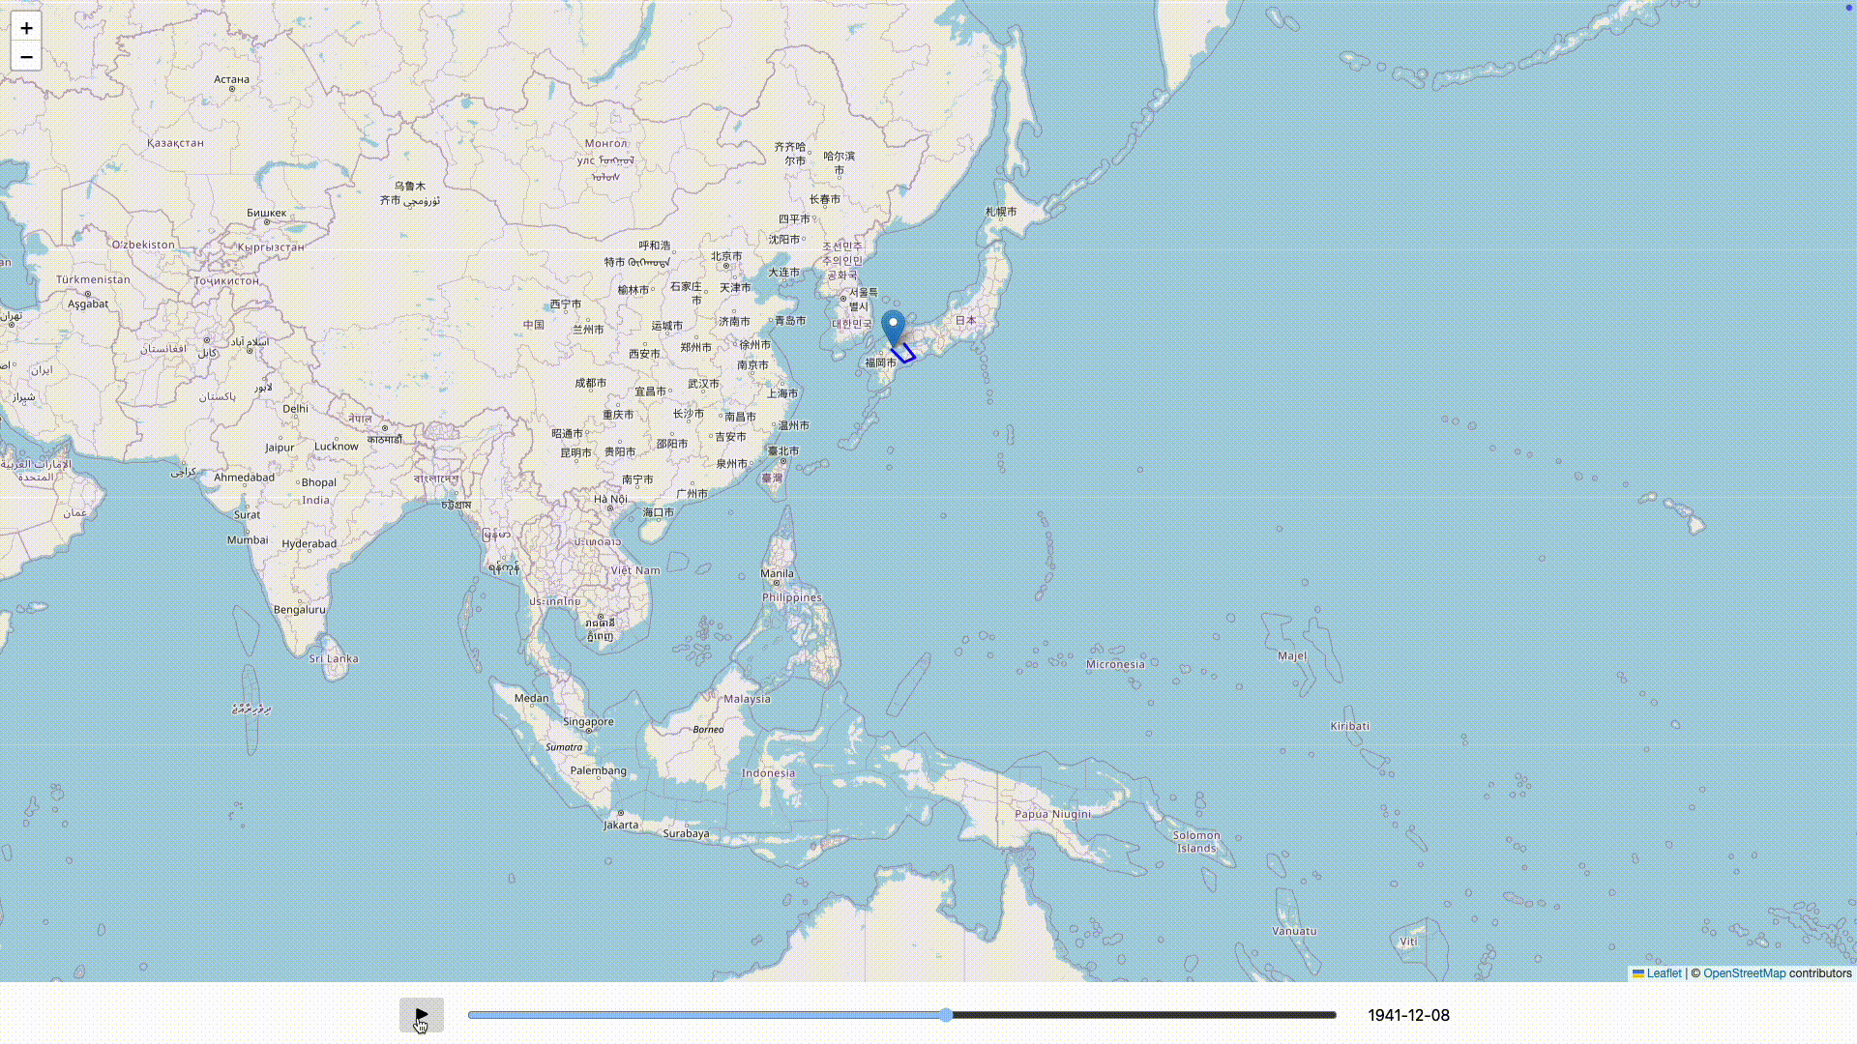
Task: Click the Manila city label
Action: (777, 573)
